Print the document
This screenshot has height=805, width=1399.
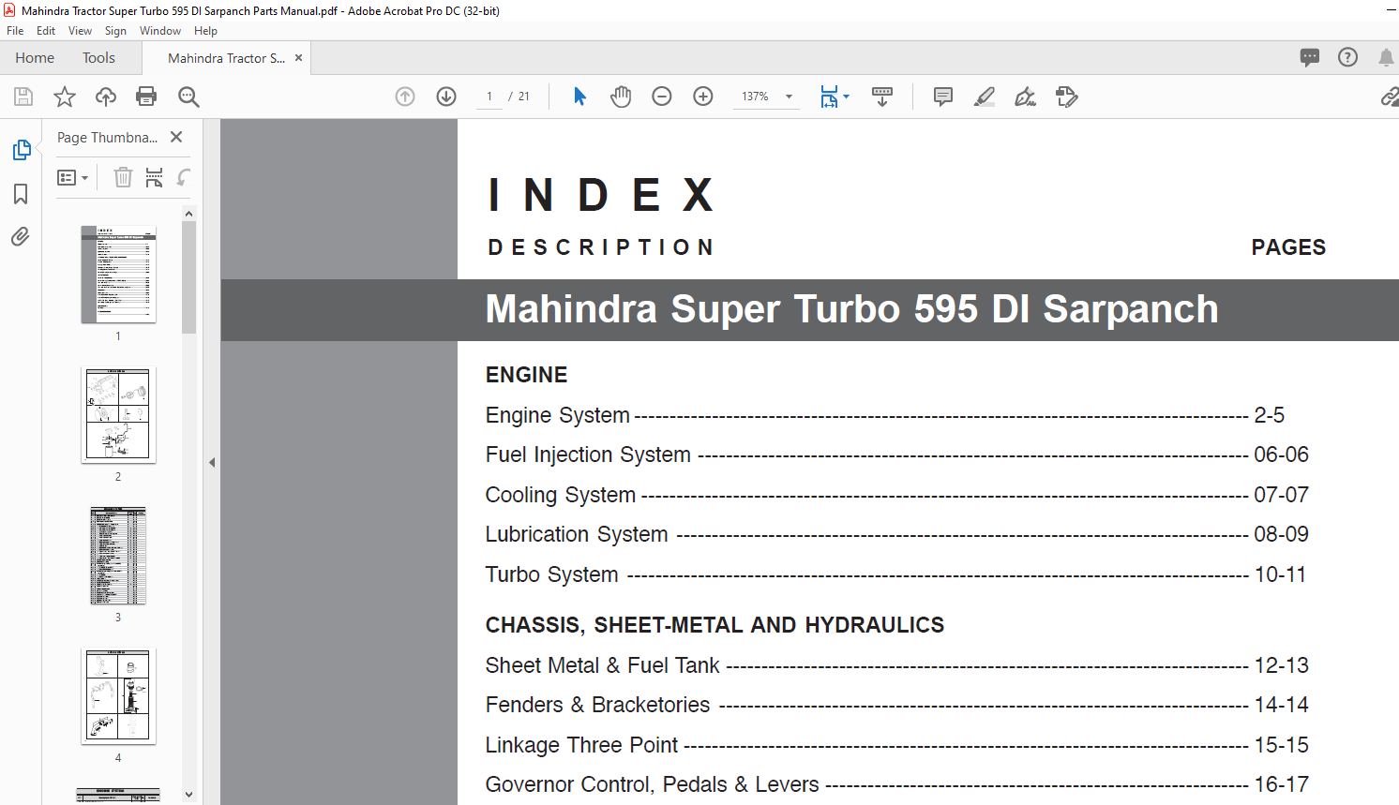click(146, 97)
